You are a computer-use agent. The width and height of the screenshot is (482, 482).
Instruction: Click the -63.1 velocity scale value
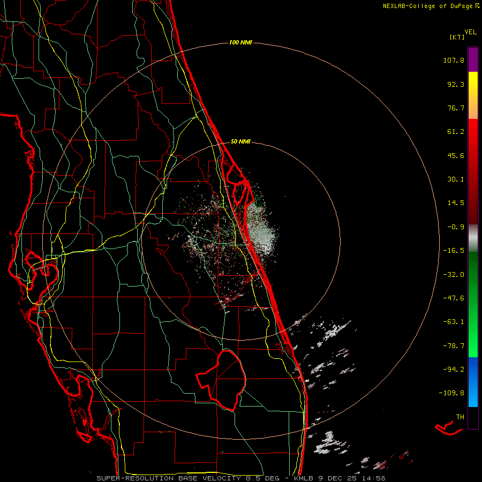tap(454, 322)
